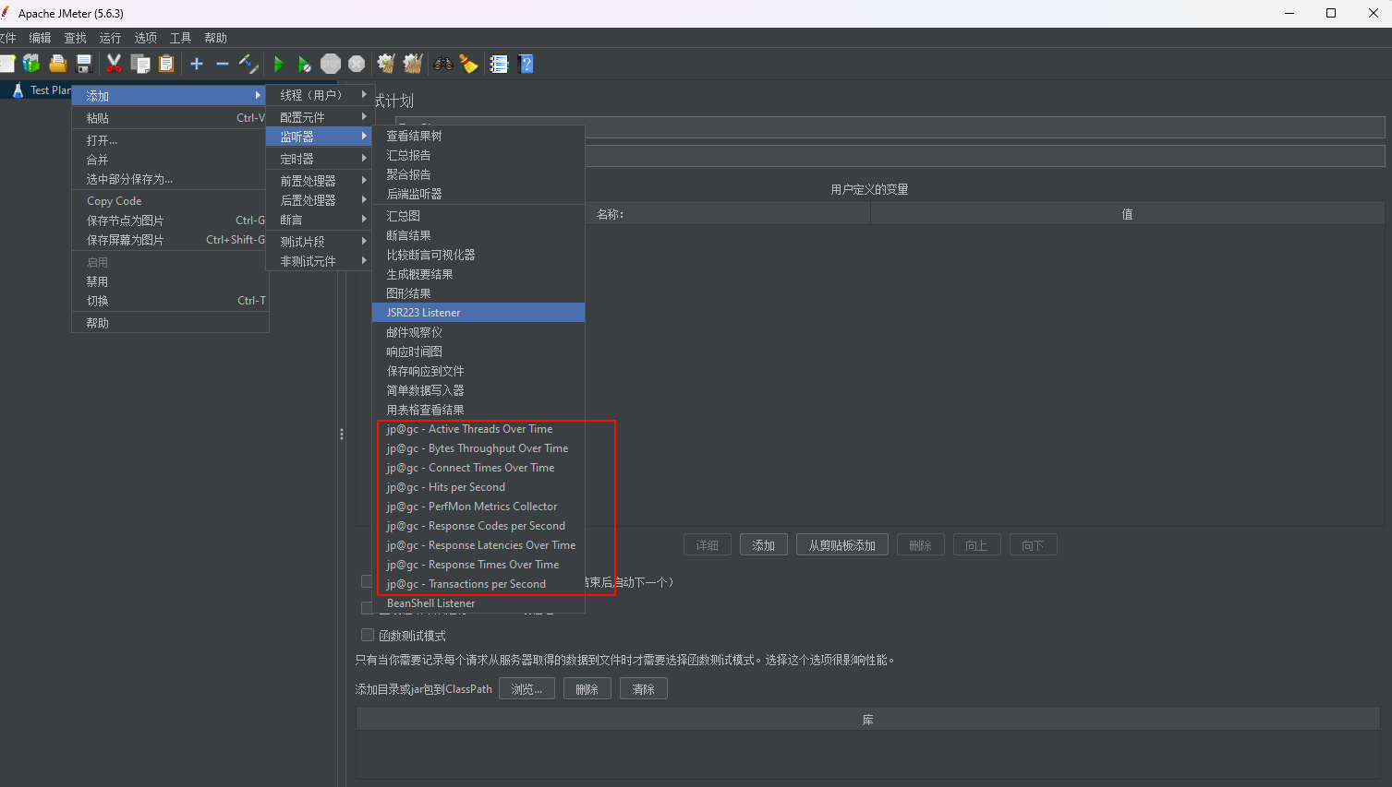Choose 粘贴 in context menu
1392x787 pixels.
(170, 118)
